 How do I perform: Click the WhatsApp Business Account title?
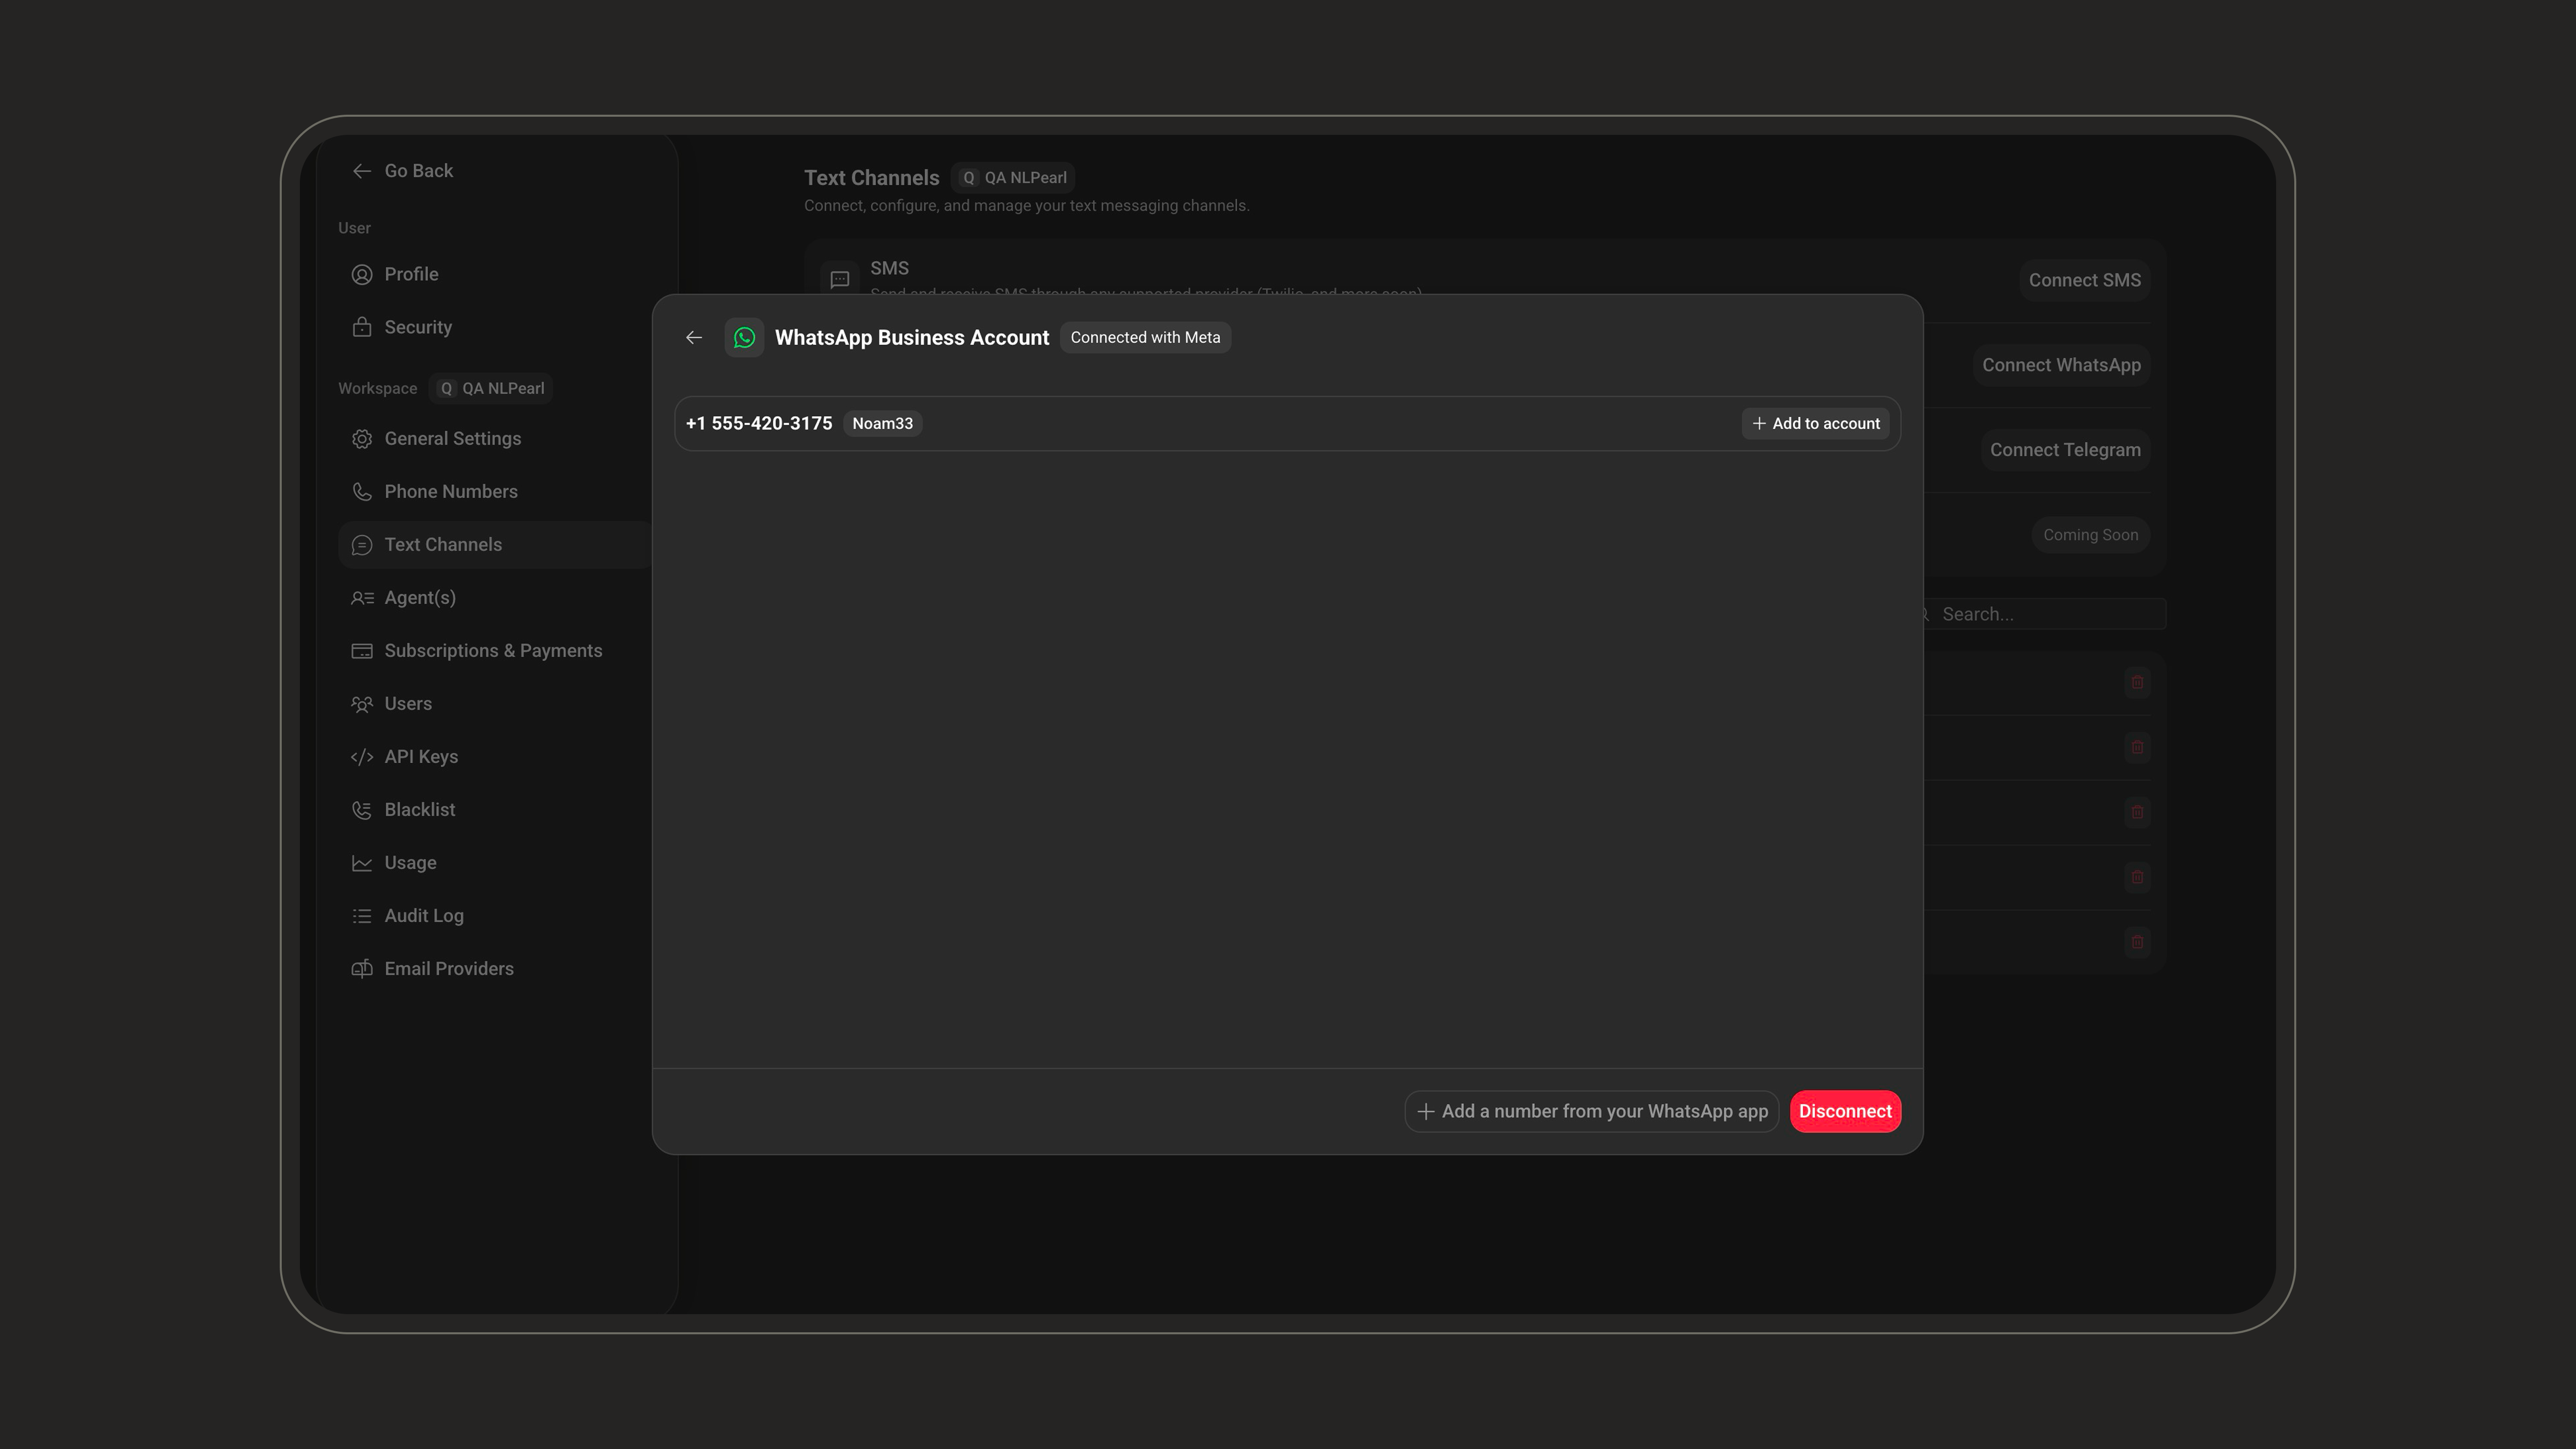click(912, 338)
